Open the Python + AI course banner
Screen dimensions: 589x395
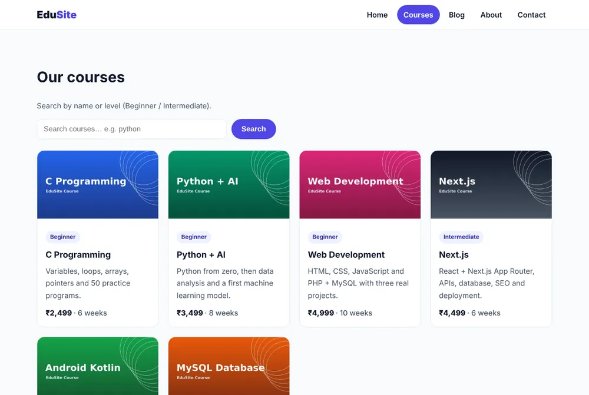(x=229, y=184)
